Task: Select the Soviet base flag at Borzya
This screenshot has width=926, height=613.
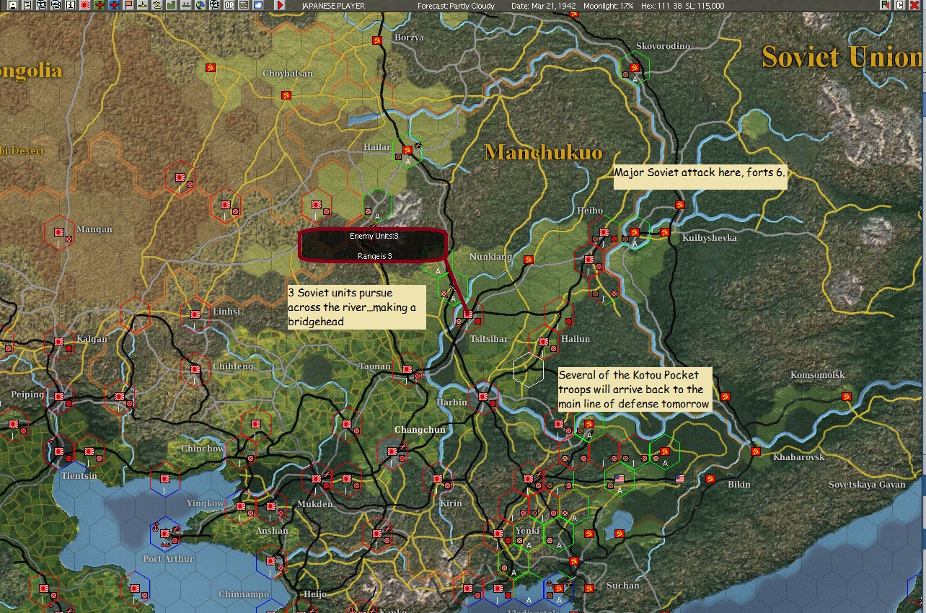Action: (376, 40)
